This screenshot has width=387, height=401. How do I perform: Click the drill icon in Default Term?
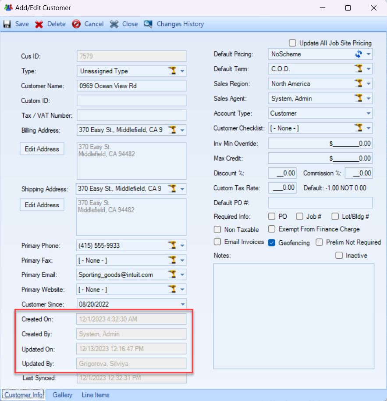(x=359, y=68)
